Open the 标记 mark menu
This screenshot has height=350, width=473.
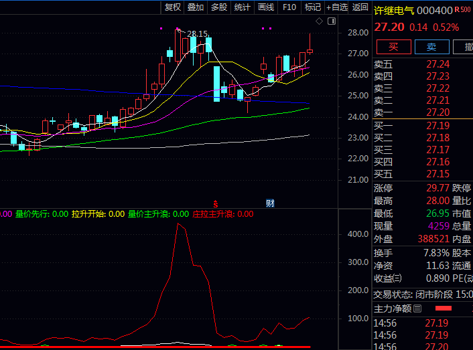coord(313,7)
